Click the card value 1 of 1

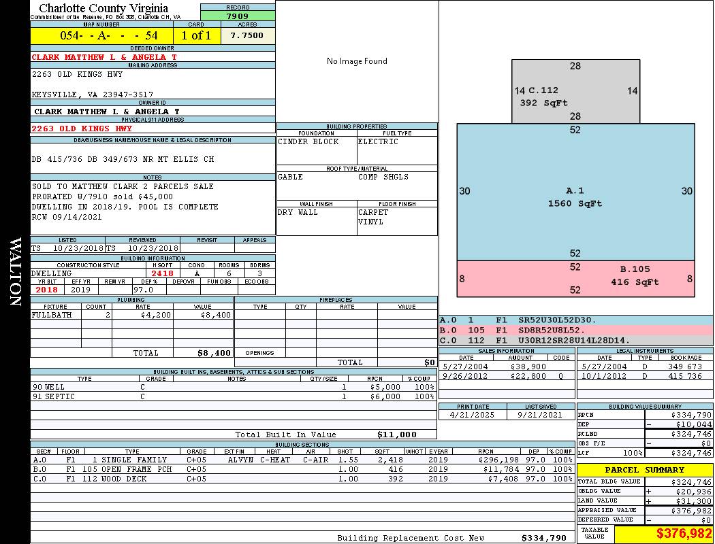(x=197, y=35)
